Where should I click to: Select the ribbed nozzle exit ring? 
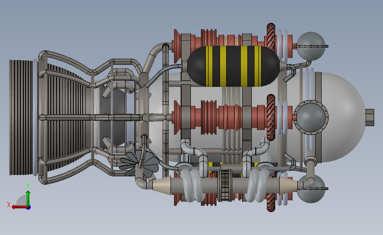(x=21, y=117)
